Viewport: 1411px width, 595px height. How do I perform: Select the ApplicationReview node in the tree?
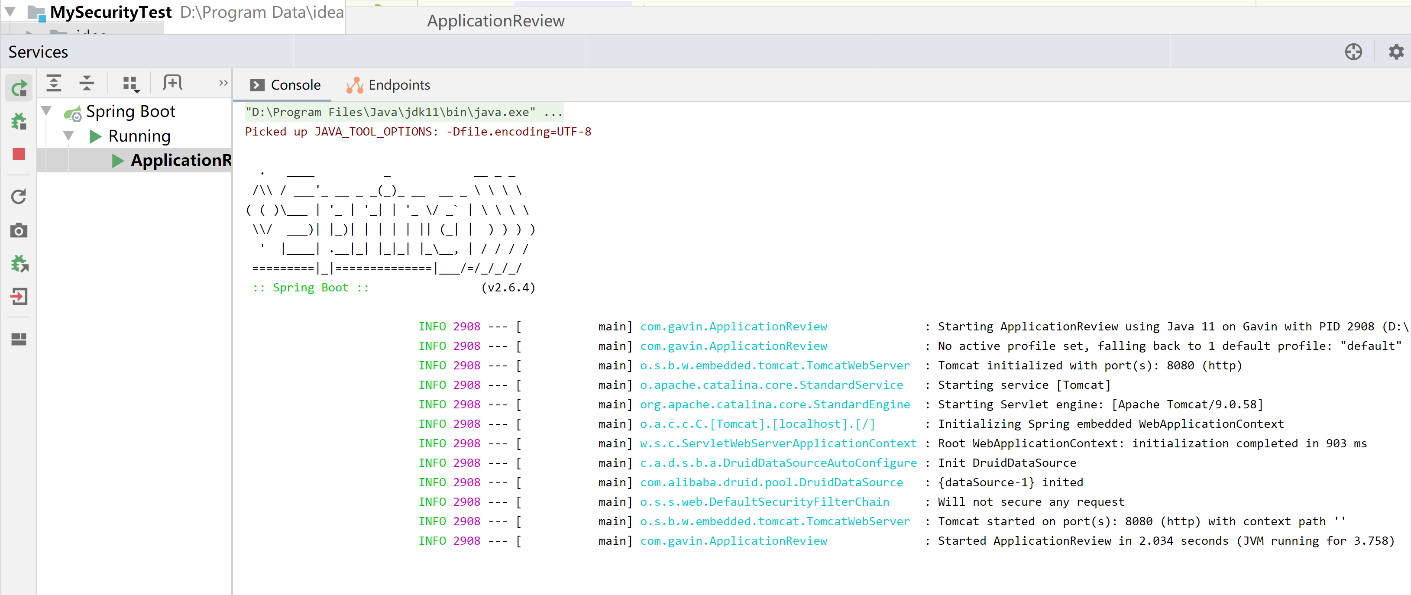[x=181, y=160]
